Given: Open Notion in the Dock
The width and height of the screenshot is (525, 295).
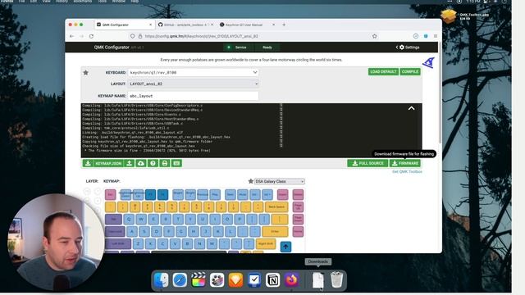Looking at the screenshot, I should pos(273,280).
